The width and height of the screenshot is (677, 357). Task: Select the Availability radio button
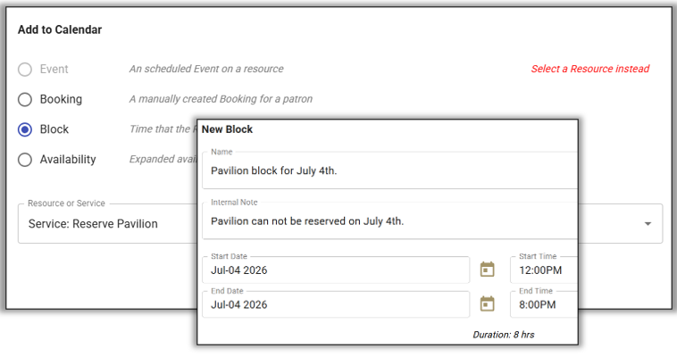click(25, 160)
